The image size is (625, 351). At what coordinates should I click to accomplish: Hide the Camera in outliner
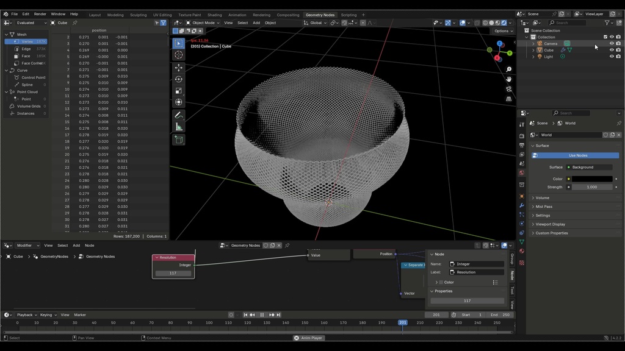pyautogui.click(x=612, y=43)
